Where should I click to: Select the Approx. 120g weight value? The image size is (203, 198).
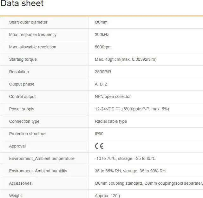[x=107, y=195]
